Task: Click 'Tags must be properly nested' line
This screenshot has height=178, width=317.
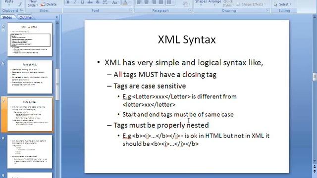Action: click(161, 125)
